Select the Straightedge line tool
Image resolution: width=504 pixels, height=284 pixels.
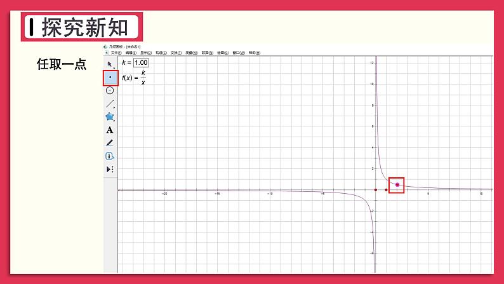pyautogui.click(x=110, y=104)
